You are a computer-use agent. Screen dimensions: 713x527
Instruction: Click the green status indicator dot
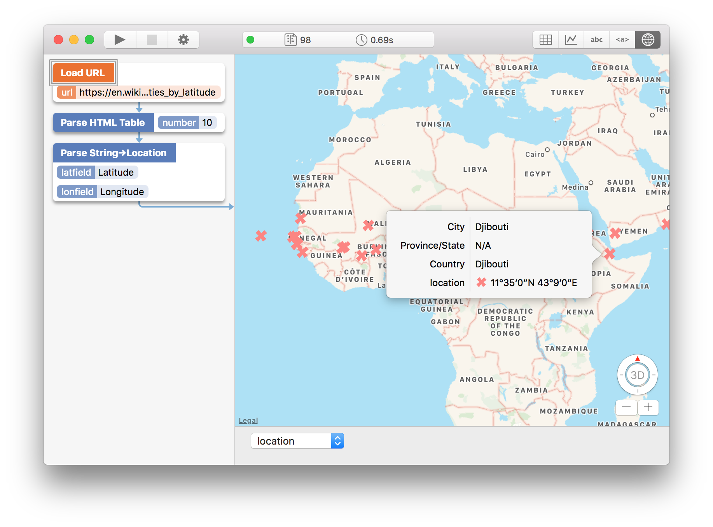(250, 40)
